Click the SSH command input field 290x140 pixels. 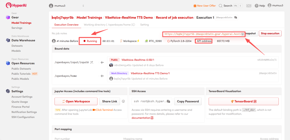coord(152,101)
